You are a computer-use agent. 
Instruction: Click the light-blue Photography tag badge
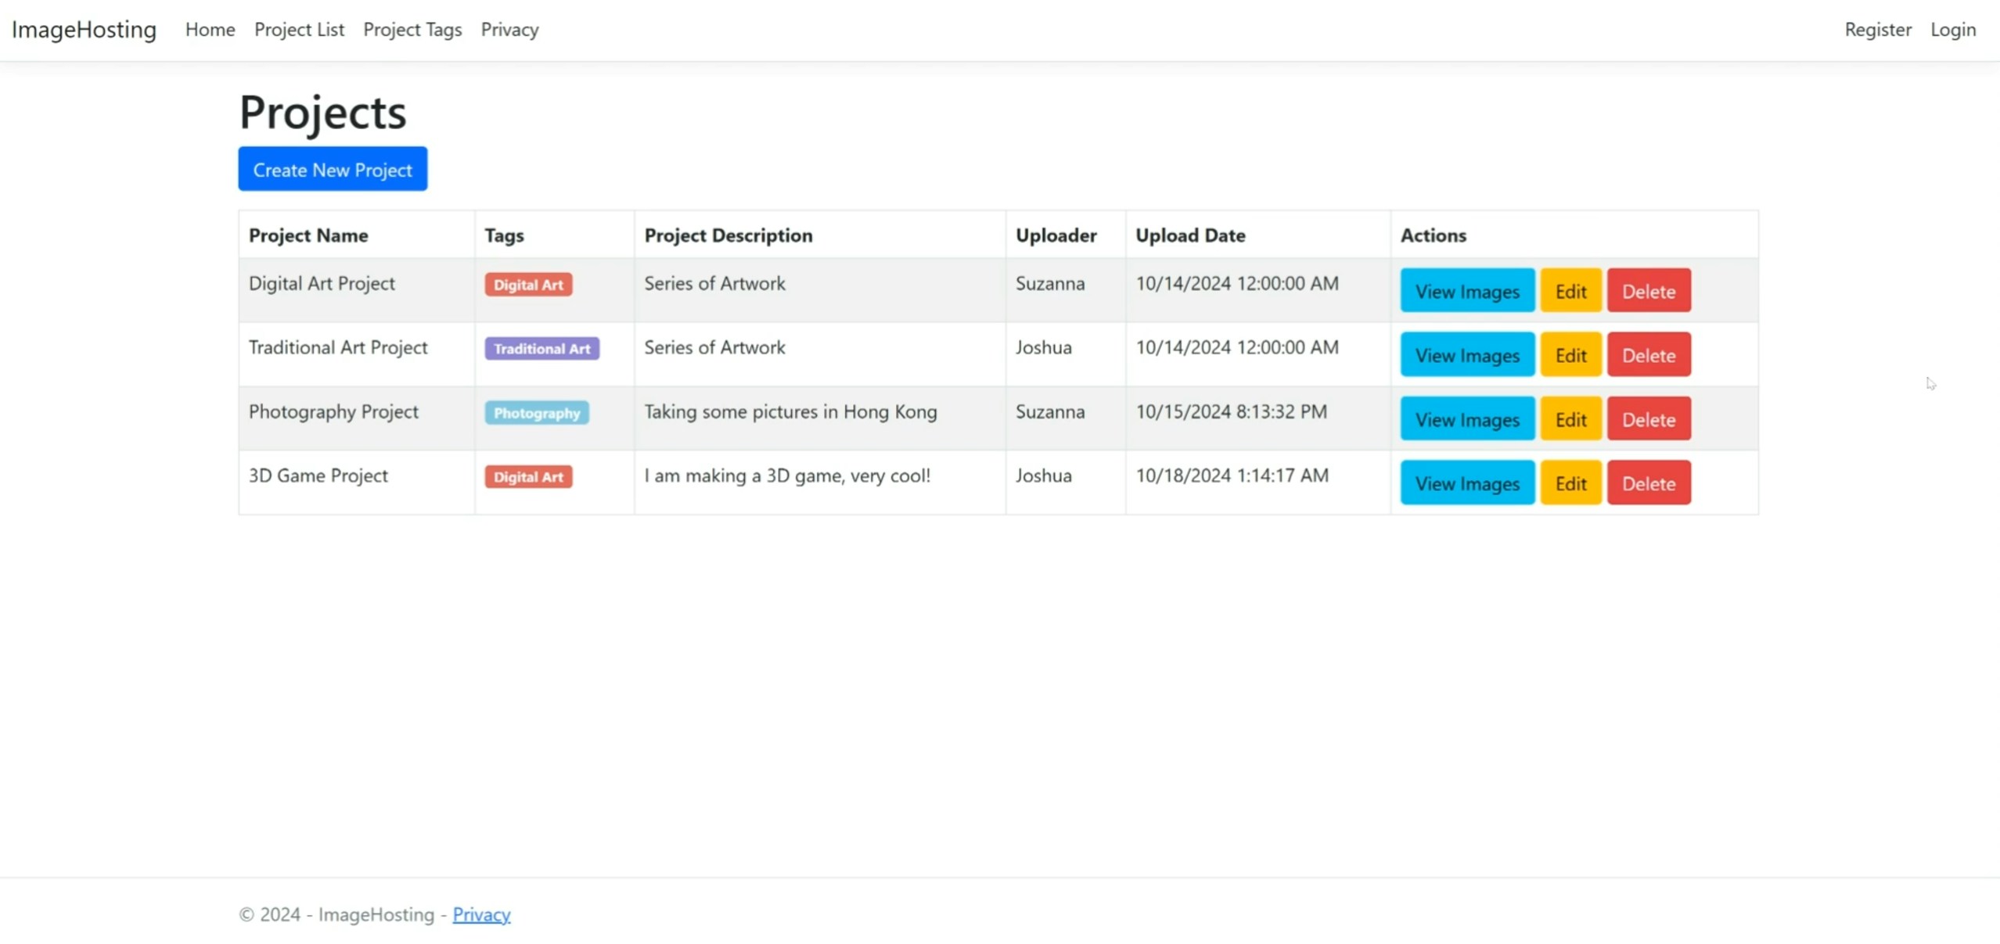point(536,413)
